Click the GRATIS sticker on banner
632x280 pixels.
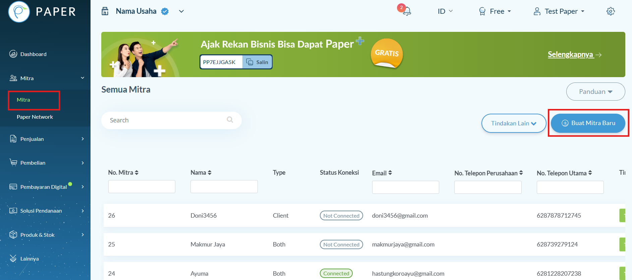click(387, 54)
